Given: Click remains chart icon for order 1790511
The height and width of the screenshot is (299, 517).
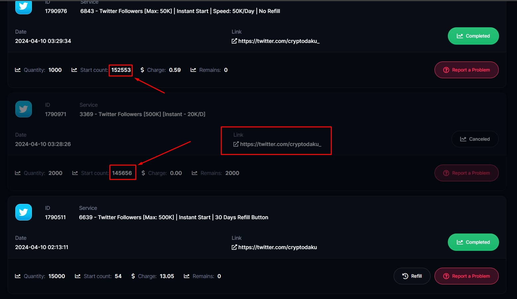Looking at the screenshot, I should 187,276.
